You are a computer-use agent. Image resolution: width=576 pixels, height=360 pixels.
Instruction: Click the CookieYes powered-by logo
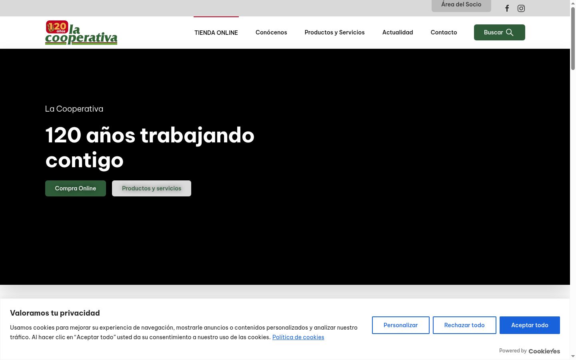click(x=544, y=351)
